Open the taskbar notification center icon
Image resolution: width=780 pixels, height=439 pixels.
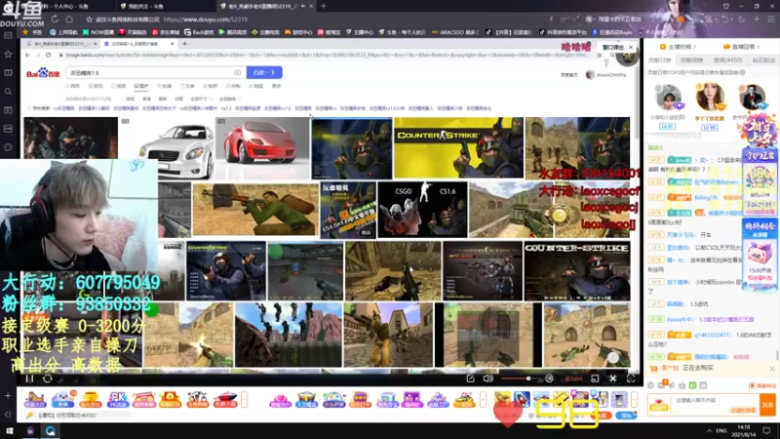[767, 431]
